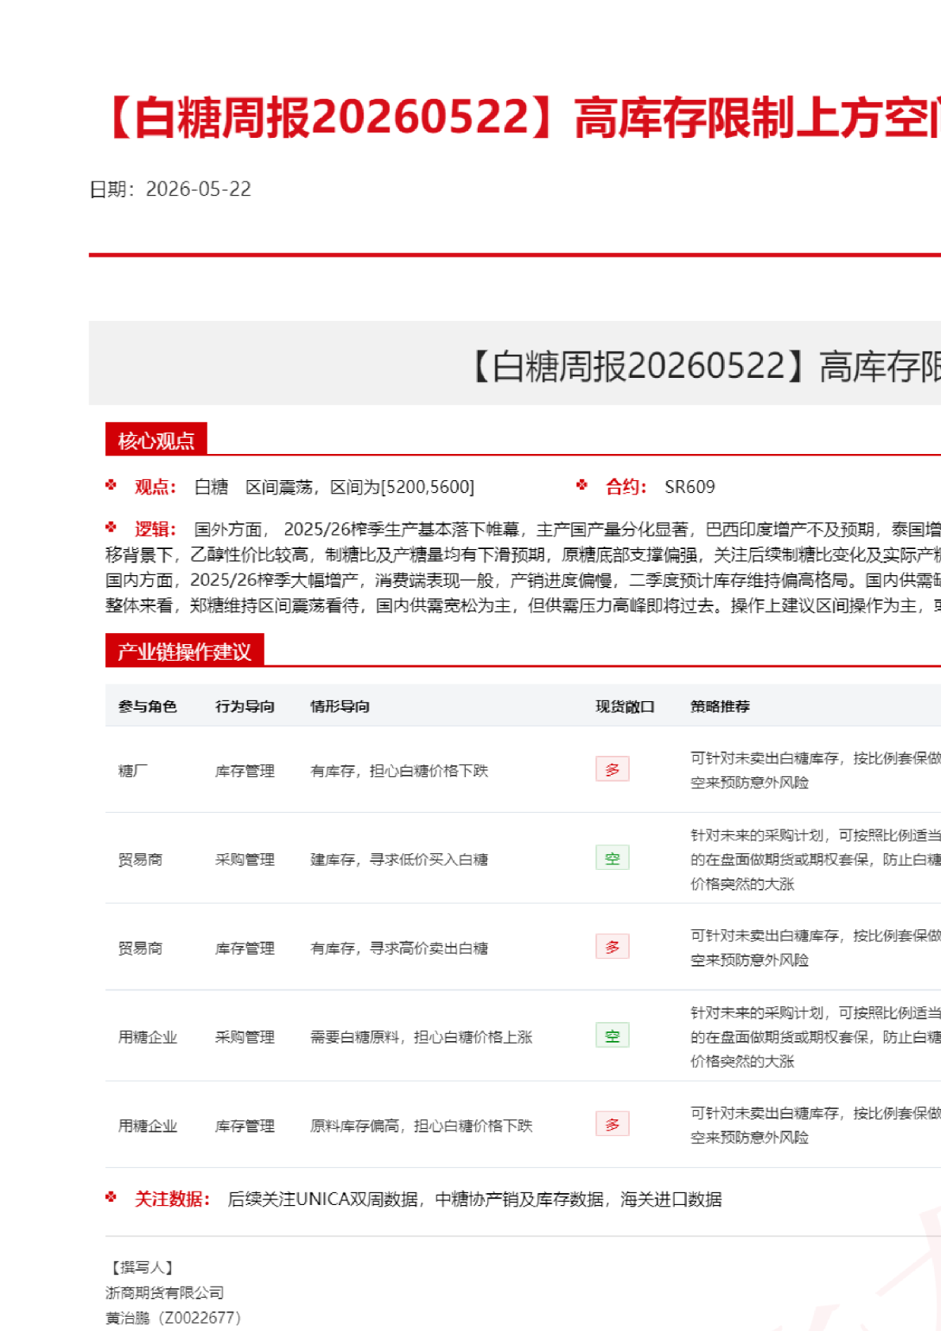The width and height of the screenshot is (941, 1331).
Task: Click the 逻辑: label
Action: pyautogui.click(x=155, y=529)
